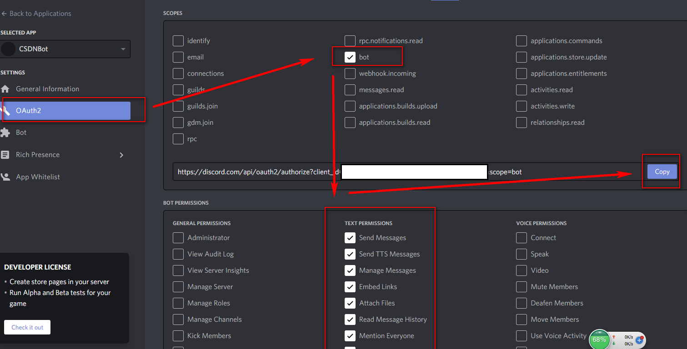
Task: Enable the applications.builds.upload scope checkbox
Action: [x=350, y=106]
